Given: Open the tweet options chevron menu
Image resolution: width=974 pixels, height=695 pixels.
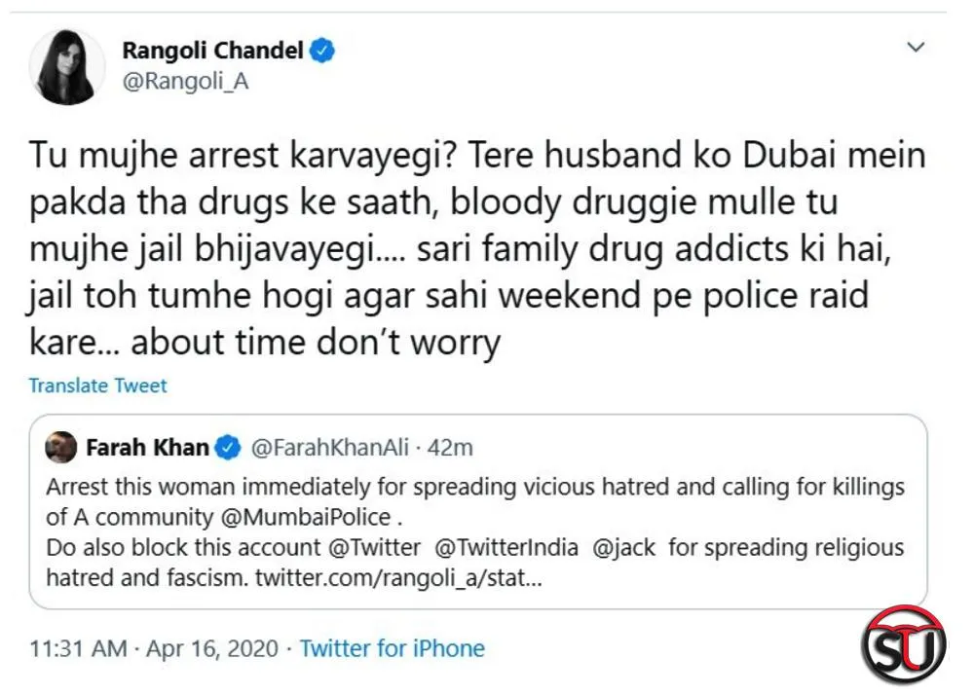Looking at the screenshot, I should 914,46.
